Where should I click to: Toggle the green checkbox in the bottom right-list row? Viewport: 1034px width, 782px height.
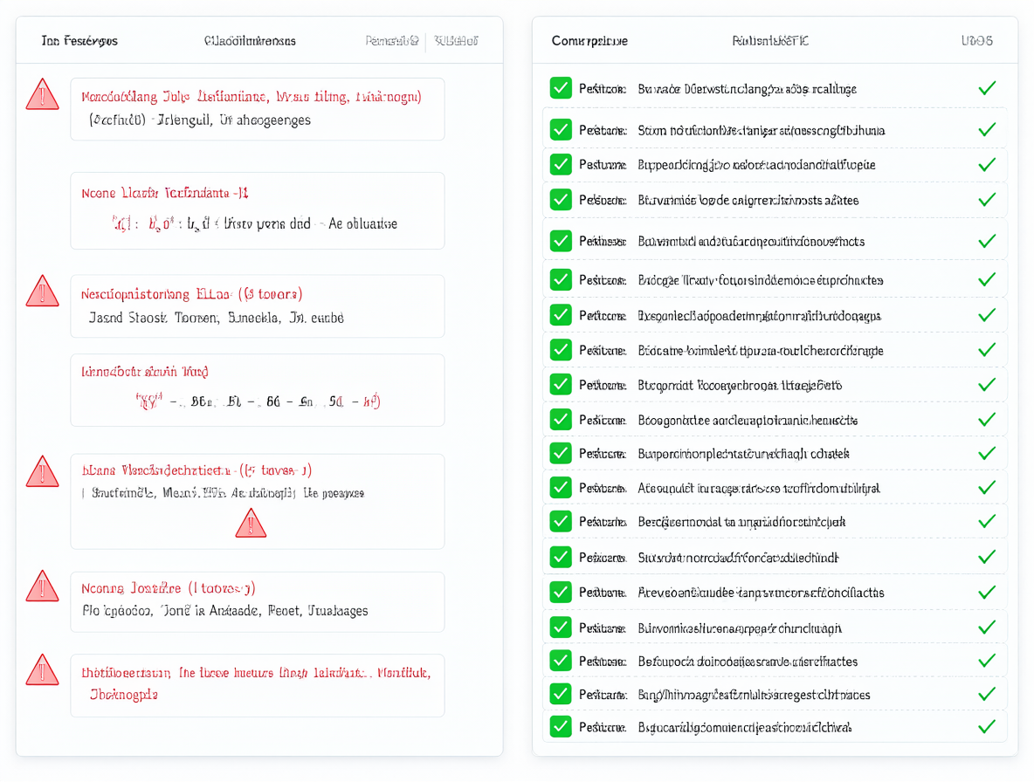(561, 727)
